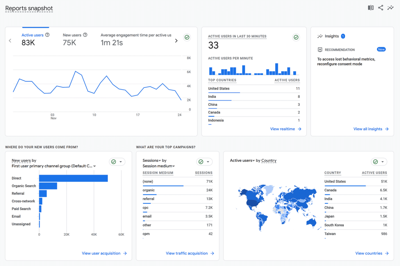Open the Insights icon in the top toolbar
The width and height of the screenshot is (400, 266).
pyautogui.click(x=390, y=8)
